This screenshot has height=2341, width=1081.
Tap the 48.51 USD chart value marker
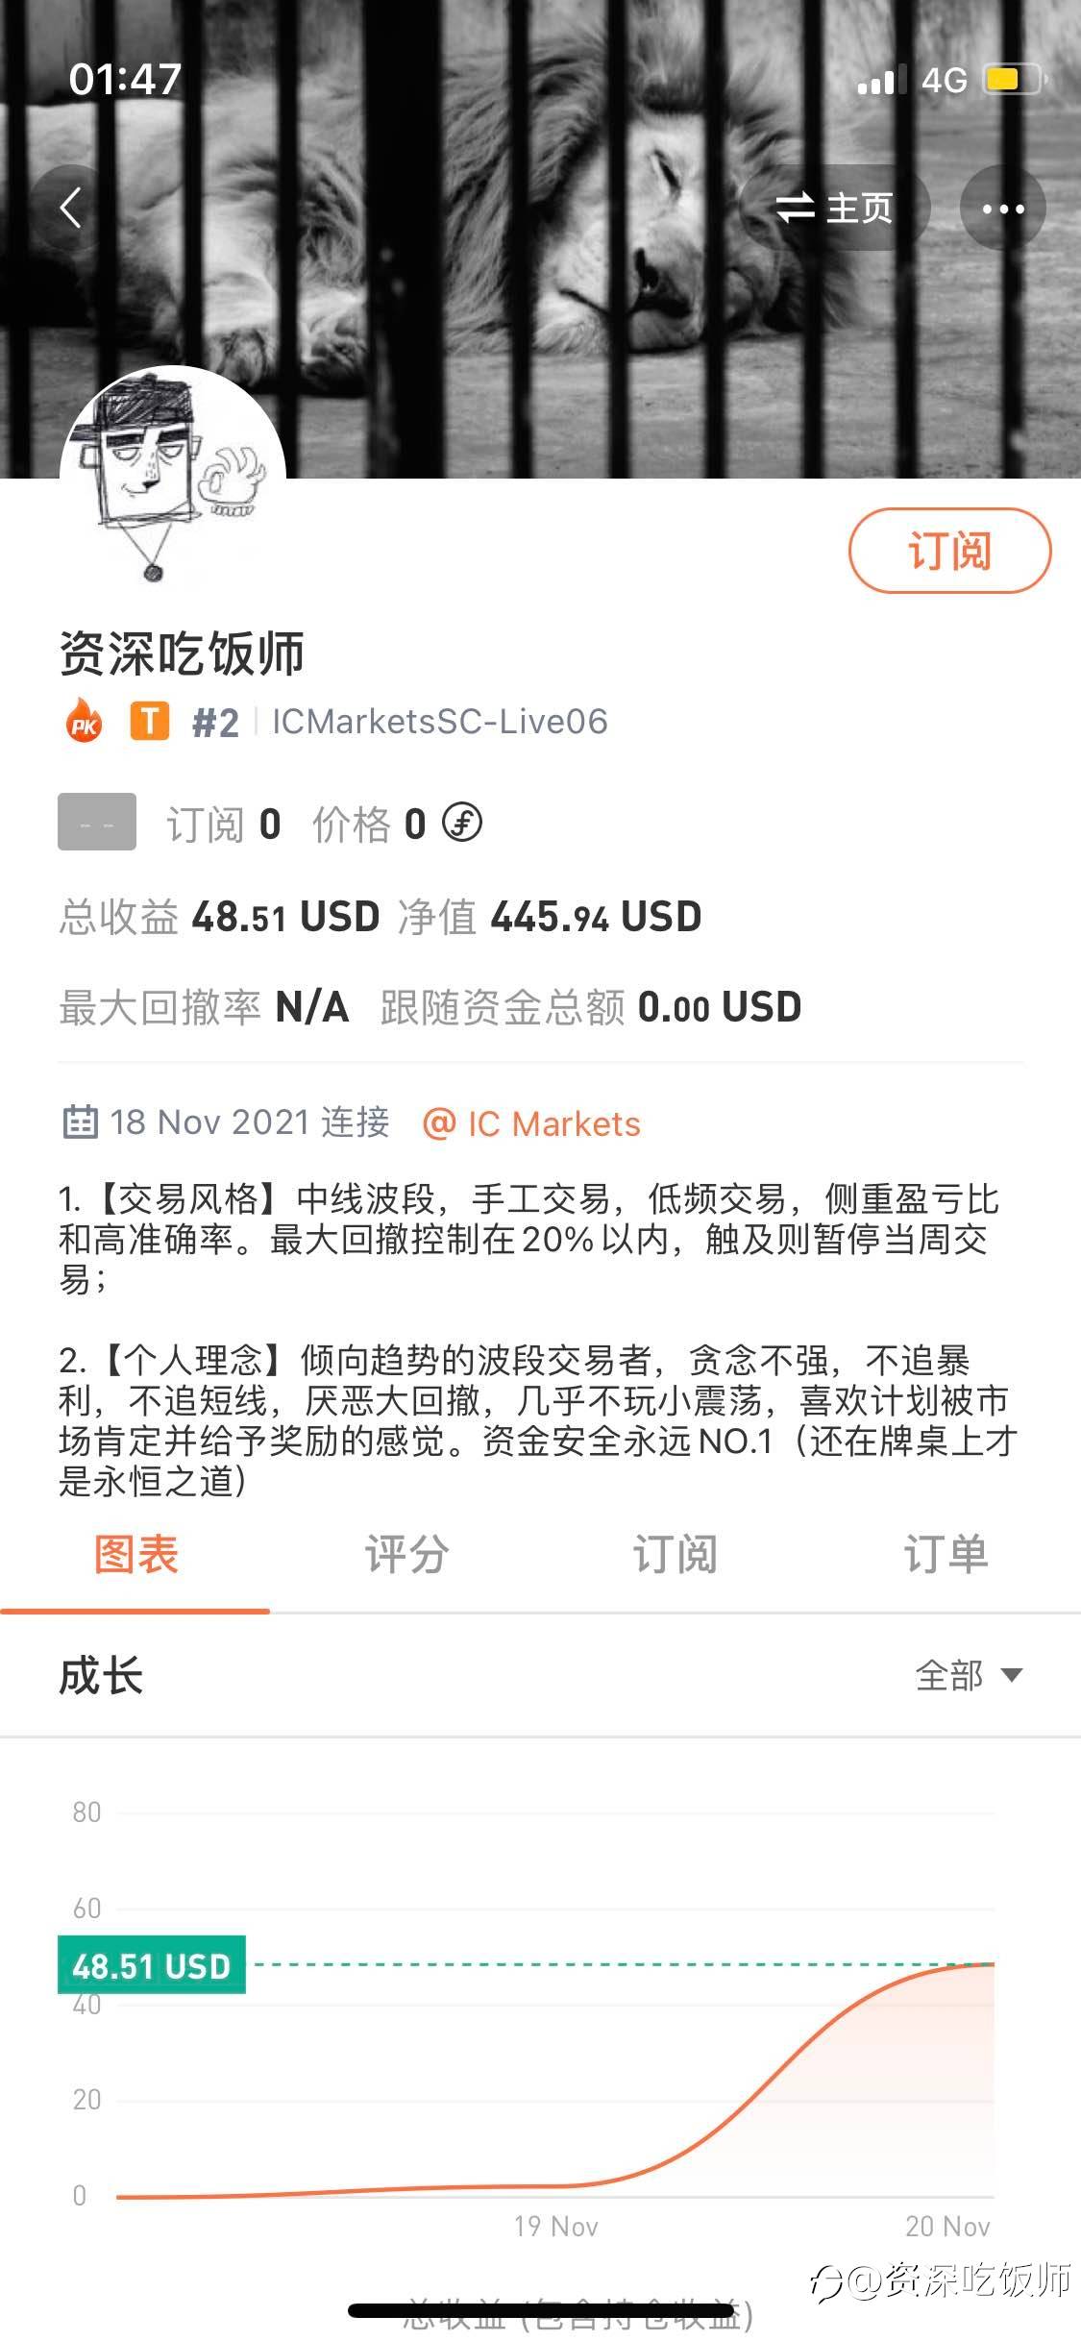[x=152, y=1964]
